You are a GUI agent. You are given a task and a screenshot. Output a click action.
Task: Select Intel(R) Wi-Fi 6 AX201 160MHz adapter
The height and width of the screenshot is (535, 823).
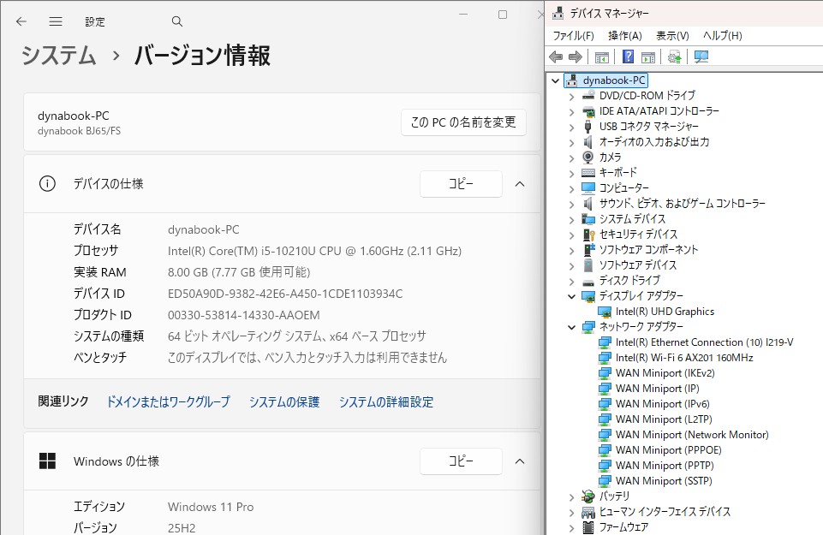683,358
